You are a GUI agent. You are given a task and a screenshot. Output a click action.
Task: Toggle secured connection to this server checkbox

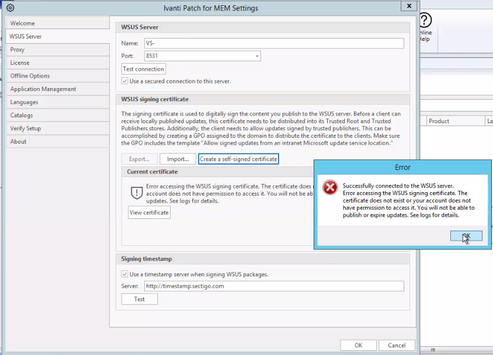pos(125,81)
